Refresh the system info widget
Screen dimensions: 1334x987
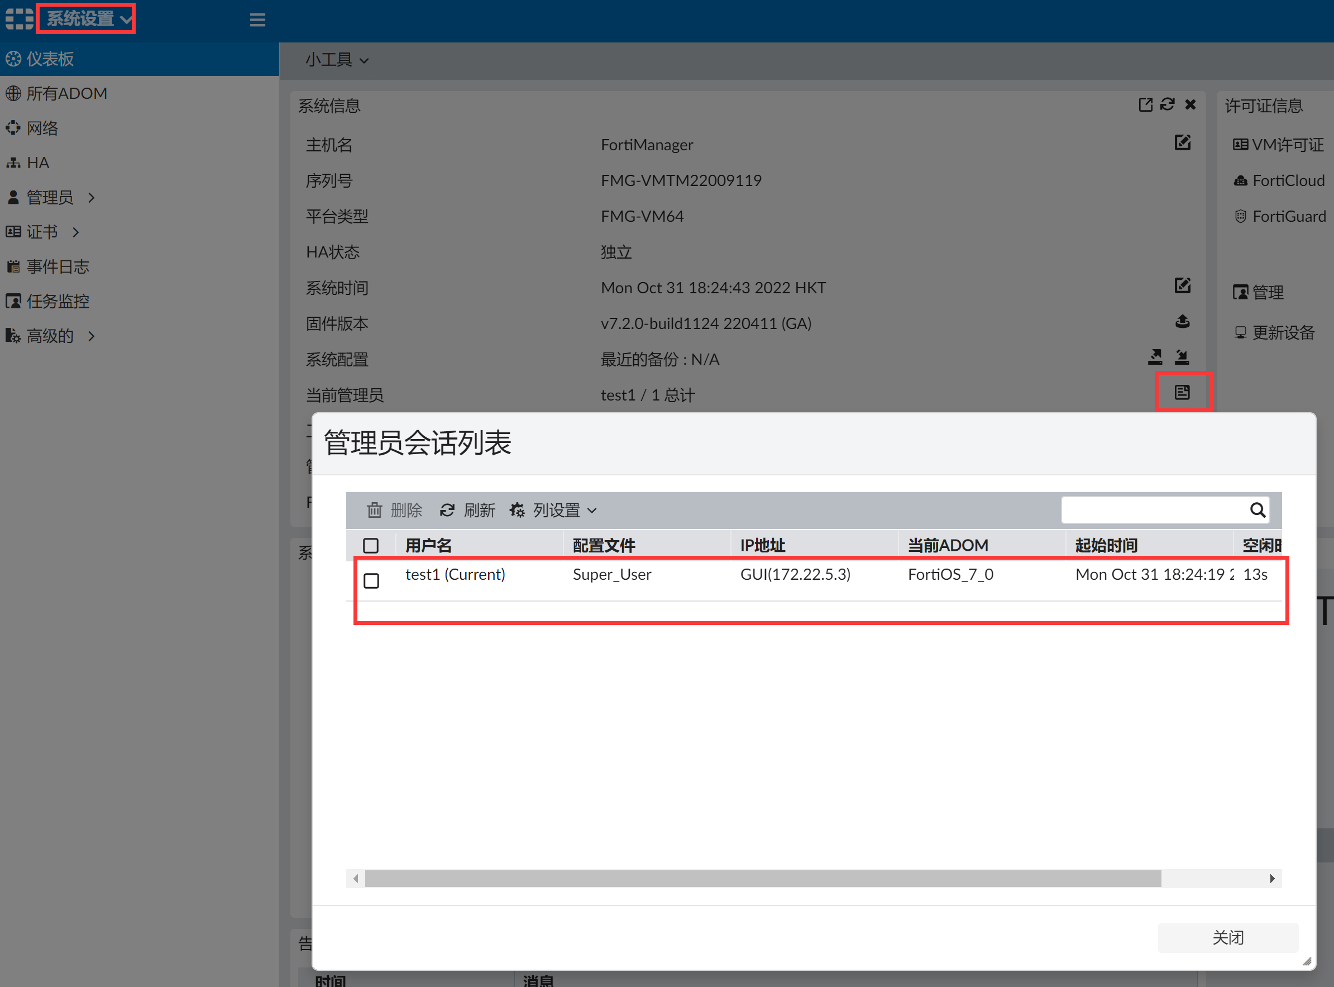[1167, 104]
